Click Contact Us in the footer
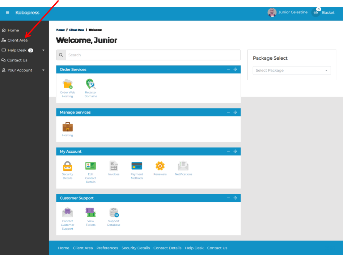This screenshot has height=255, width=343. 217,248
